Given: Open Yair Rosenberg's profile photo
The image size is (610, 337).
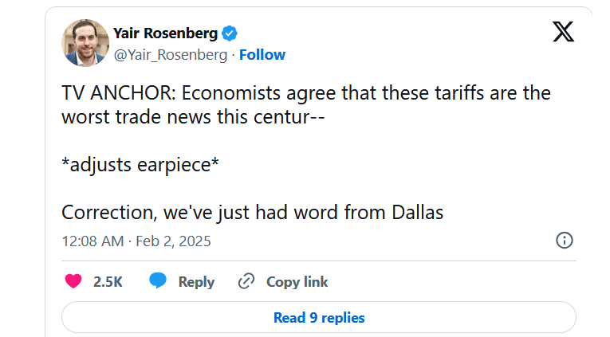Looking at the screenshot, I should [85, 43].
